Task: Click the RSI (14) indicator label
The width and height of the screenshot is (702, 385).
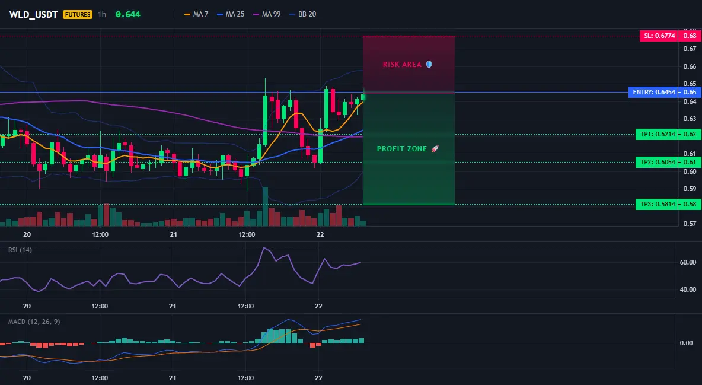Action: click(20, 250)
